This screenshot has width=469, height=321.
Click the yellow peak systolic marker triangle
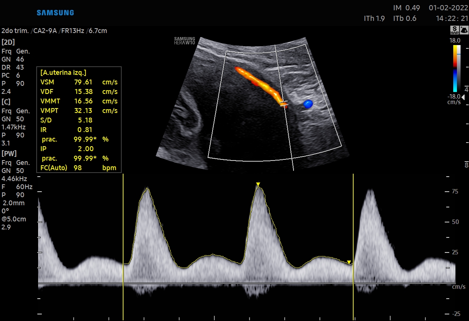coord(258,184)
